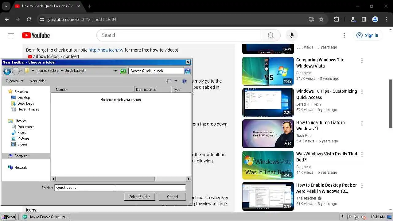Open the dropdown arrow next to the view icon

[x=176, y=81]
